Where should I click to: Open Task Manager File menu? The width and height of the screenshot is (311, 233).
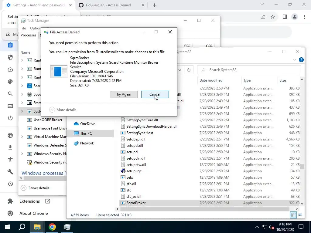(23, 28)
